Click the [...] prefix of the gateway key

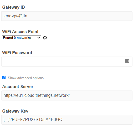tap(6, 120)
